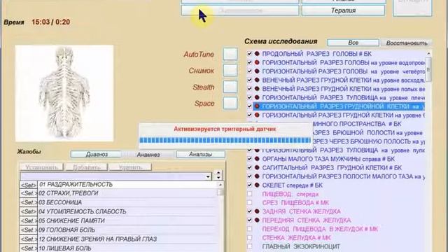Viewport: 448px width, 252px height.
Task: Toggle the AutoTune box
Action: (x=230, y=54)
